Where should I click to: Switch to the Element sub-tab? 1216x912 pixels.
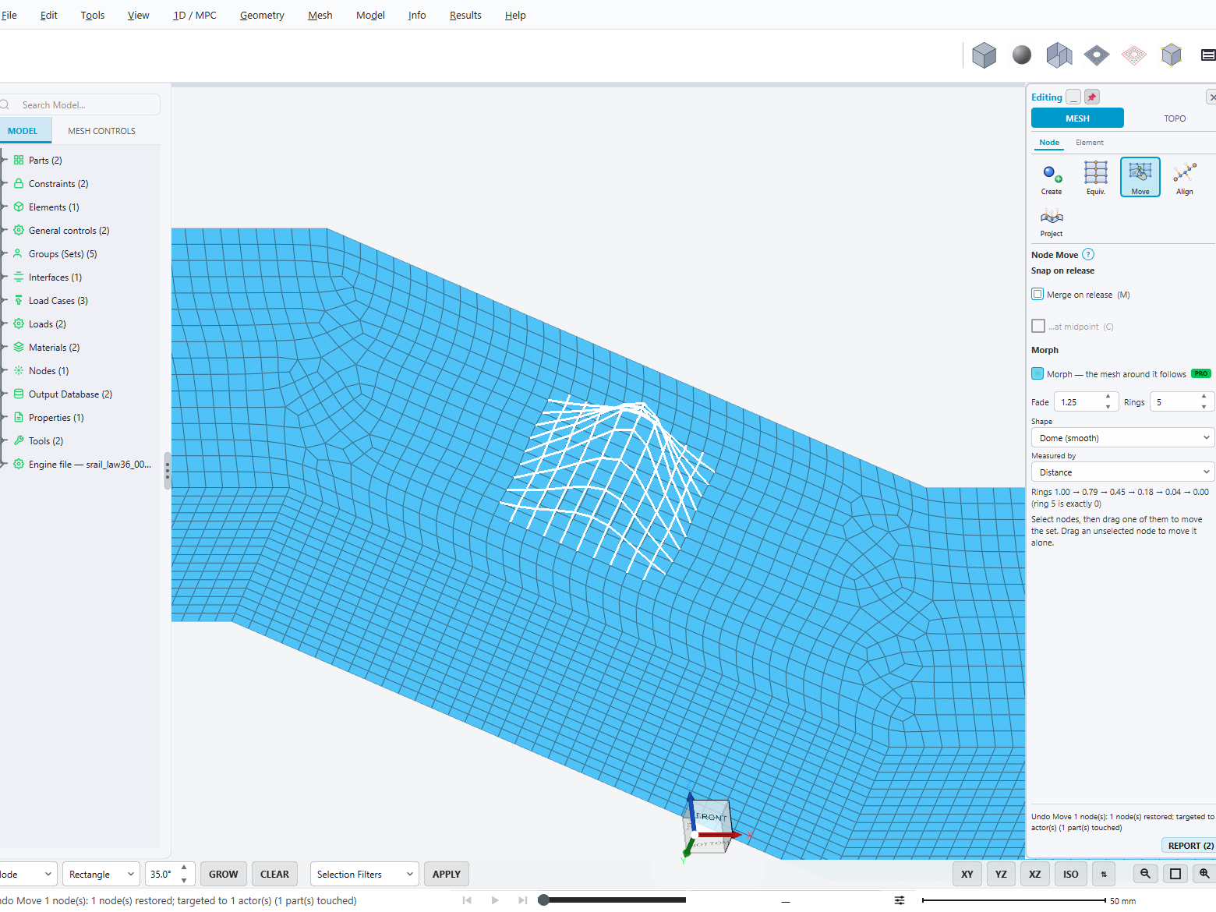pyautogui.click(x=1090, y=142)
